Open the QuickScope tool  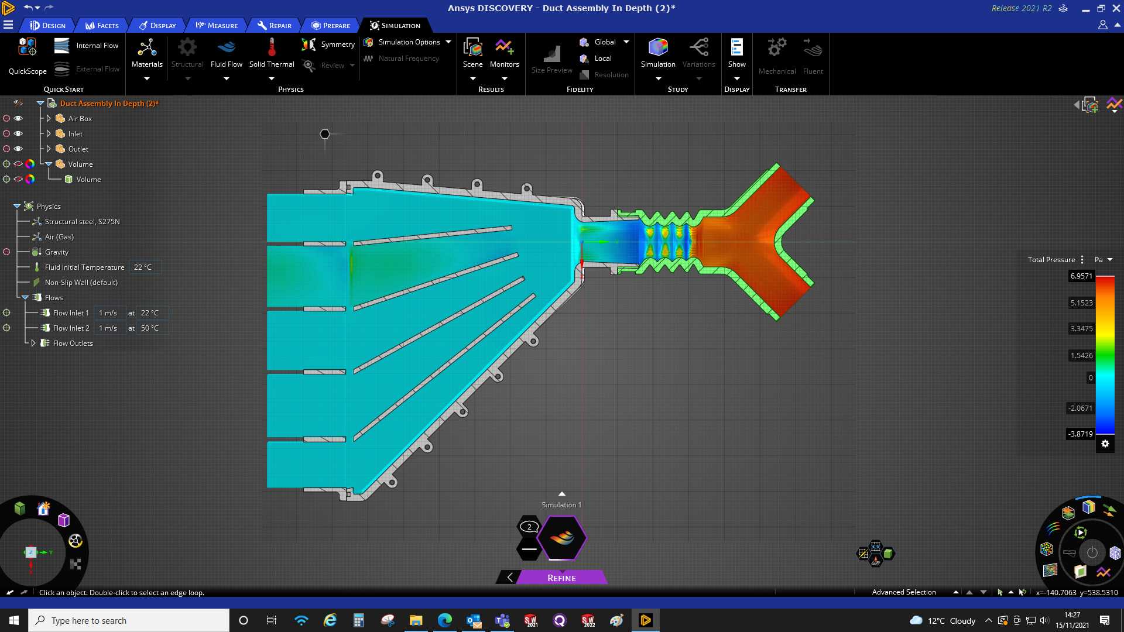28,56
